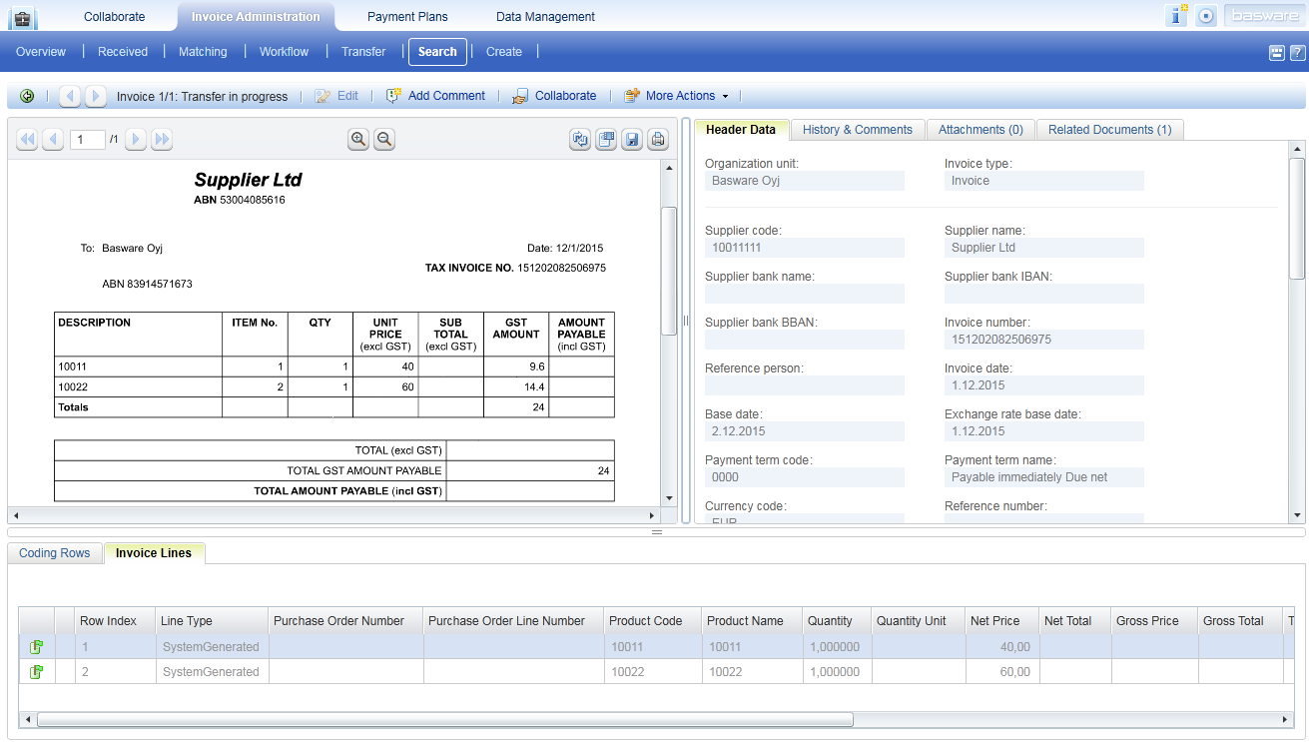Open the Related Documents (1) tab
Image resolution: width=1309 pixels, height=742 pixels.
point(1110,130)
